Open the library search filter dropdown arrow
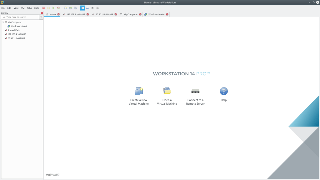320x180 pixels. [41, 17]
